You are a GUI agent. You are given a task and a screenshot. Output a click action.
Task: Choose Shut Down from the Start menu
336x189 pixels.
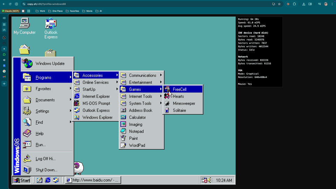46,170
